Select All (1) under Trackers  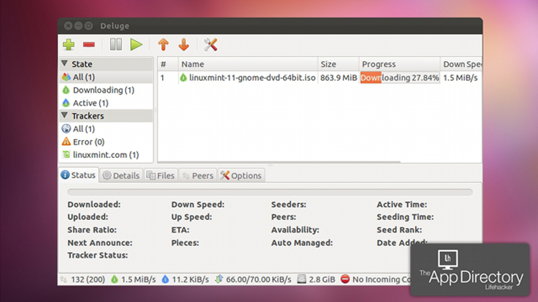(106, 129)
